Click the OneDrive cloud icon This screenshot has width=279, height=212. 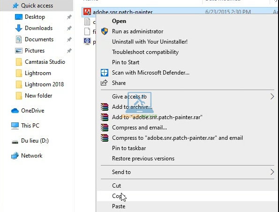pos(15,111)
